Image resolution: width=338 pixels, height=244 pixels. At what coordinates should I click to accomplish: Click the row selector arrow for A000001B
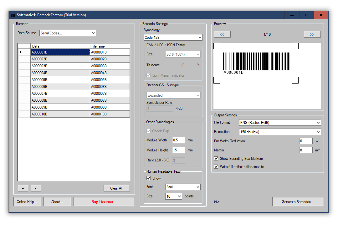click(20, 52)
